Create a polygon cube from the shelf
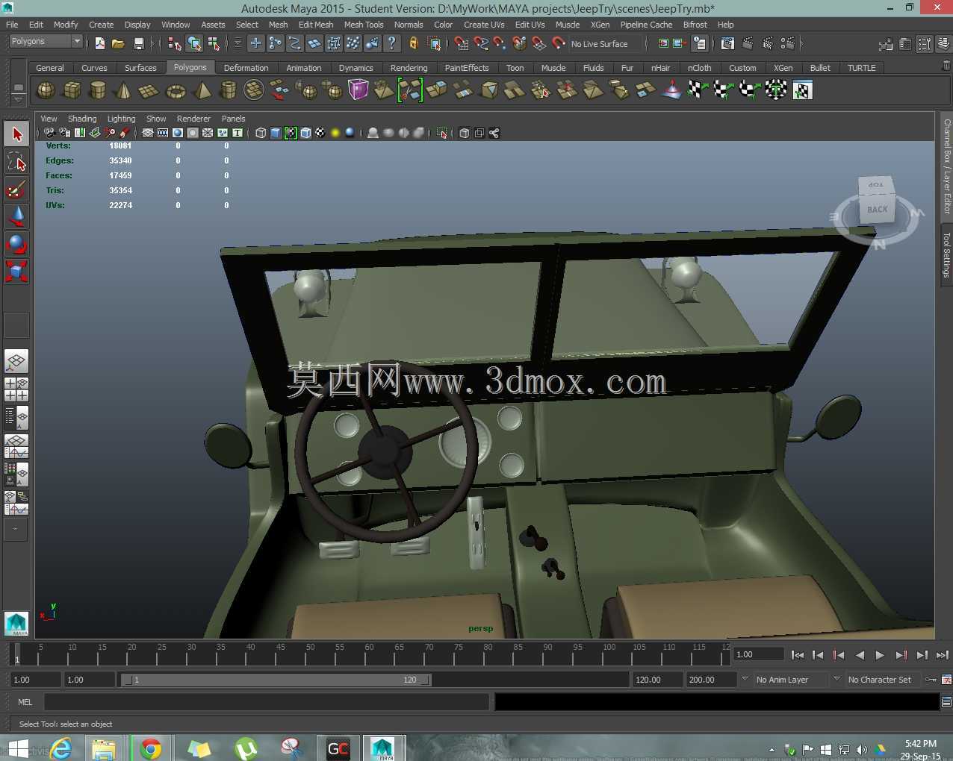Screen dimensions: 953x761 tap(72, 90)
